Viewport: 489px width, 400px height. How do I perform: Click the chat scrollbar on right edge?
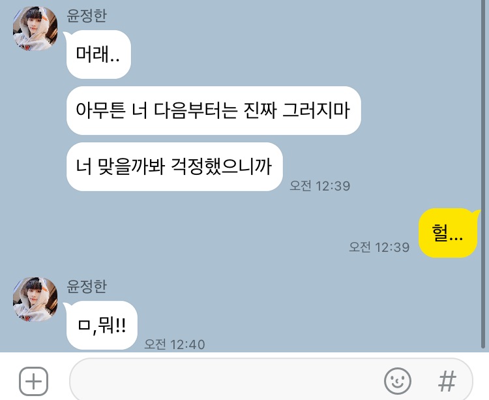(x=483, y=175)
